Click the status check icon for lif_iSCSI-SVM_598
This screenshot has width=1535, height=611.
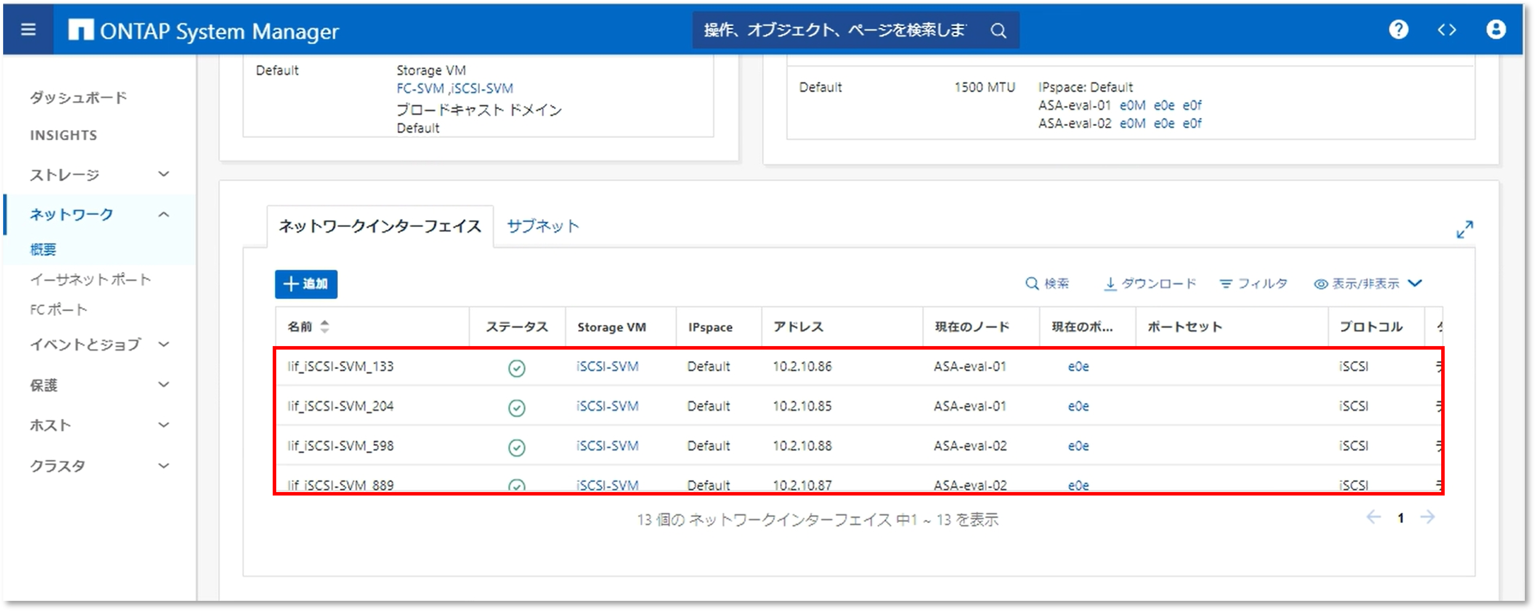(516, 447)
